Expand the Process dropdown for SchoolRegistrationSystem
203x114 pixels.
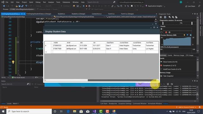click(35, 9)
